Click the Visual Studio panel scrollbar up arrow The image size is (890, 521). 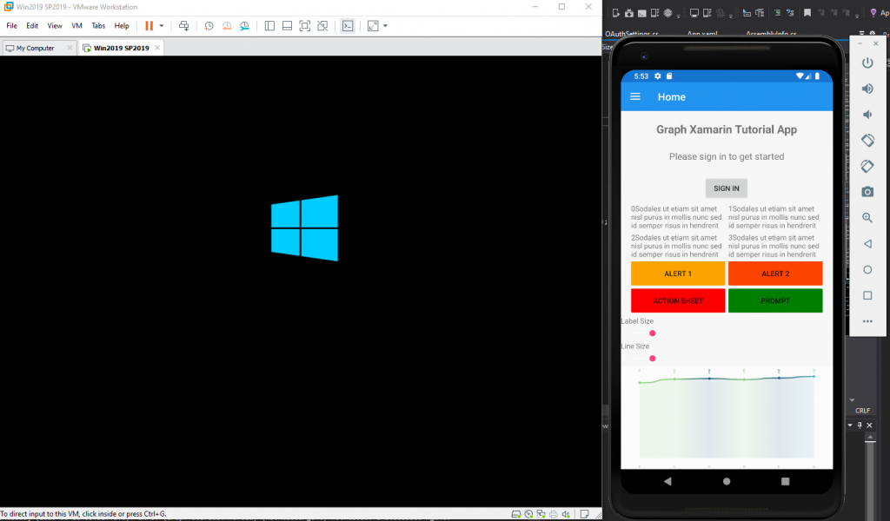869,438
